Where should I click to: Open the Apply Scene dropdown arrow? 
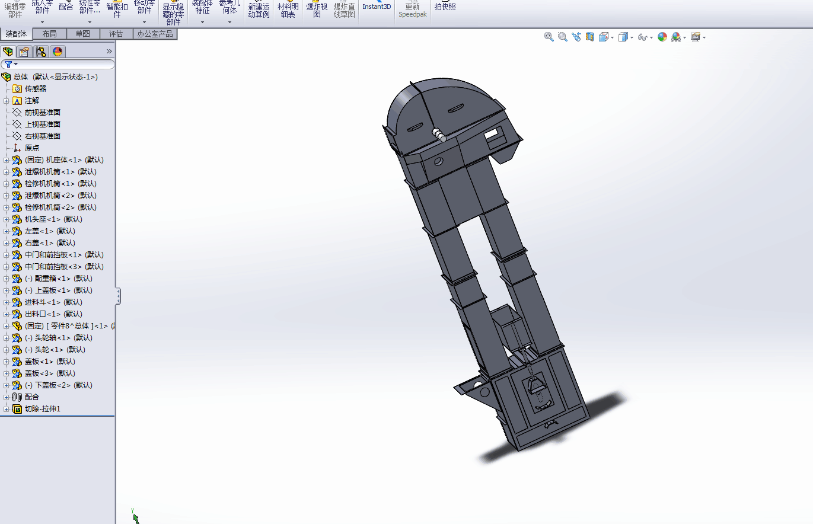[x=685, y=37]
